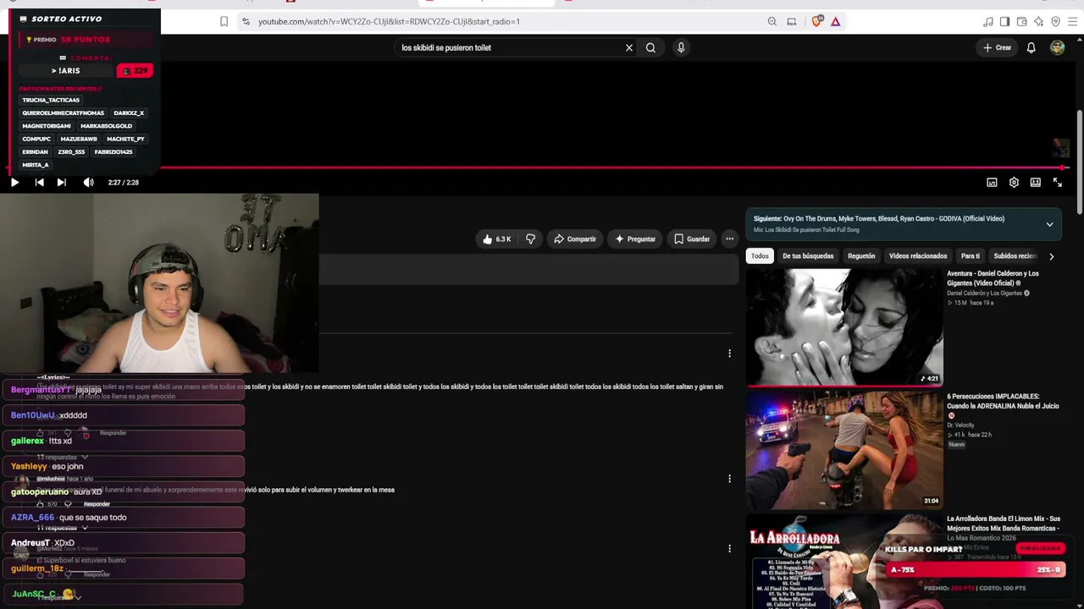Go to the previous video in player
The image size is (1084, 609).
pyautogui.click(x=39, y=182)
